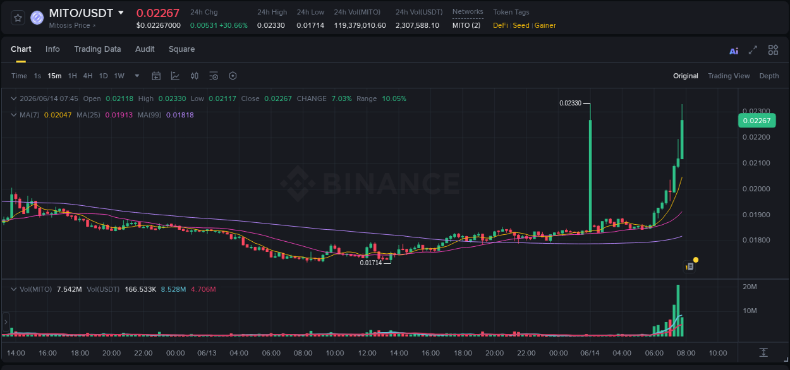Open the candlestick chart style icon
The image size is (790, 370).
coord(195,76)
